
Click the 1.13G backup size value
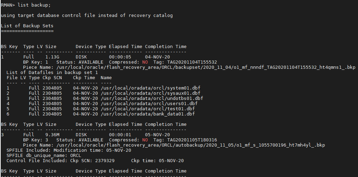52,57
